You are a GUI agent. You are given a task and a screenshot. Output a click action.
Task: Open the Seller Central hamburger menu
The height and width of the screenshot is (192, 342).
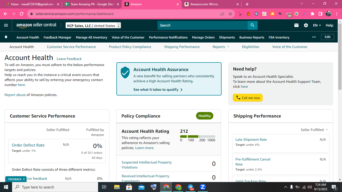point(6,25)
